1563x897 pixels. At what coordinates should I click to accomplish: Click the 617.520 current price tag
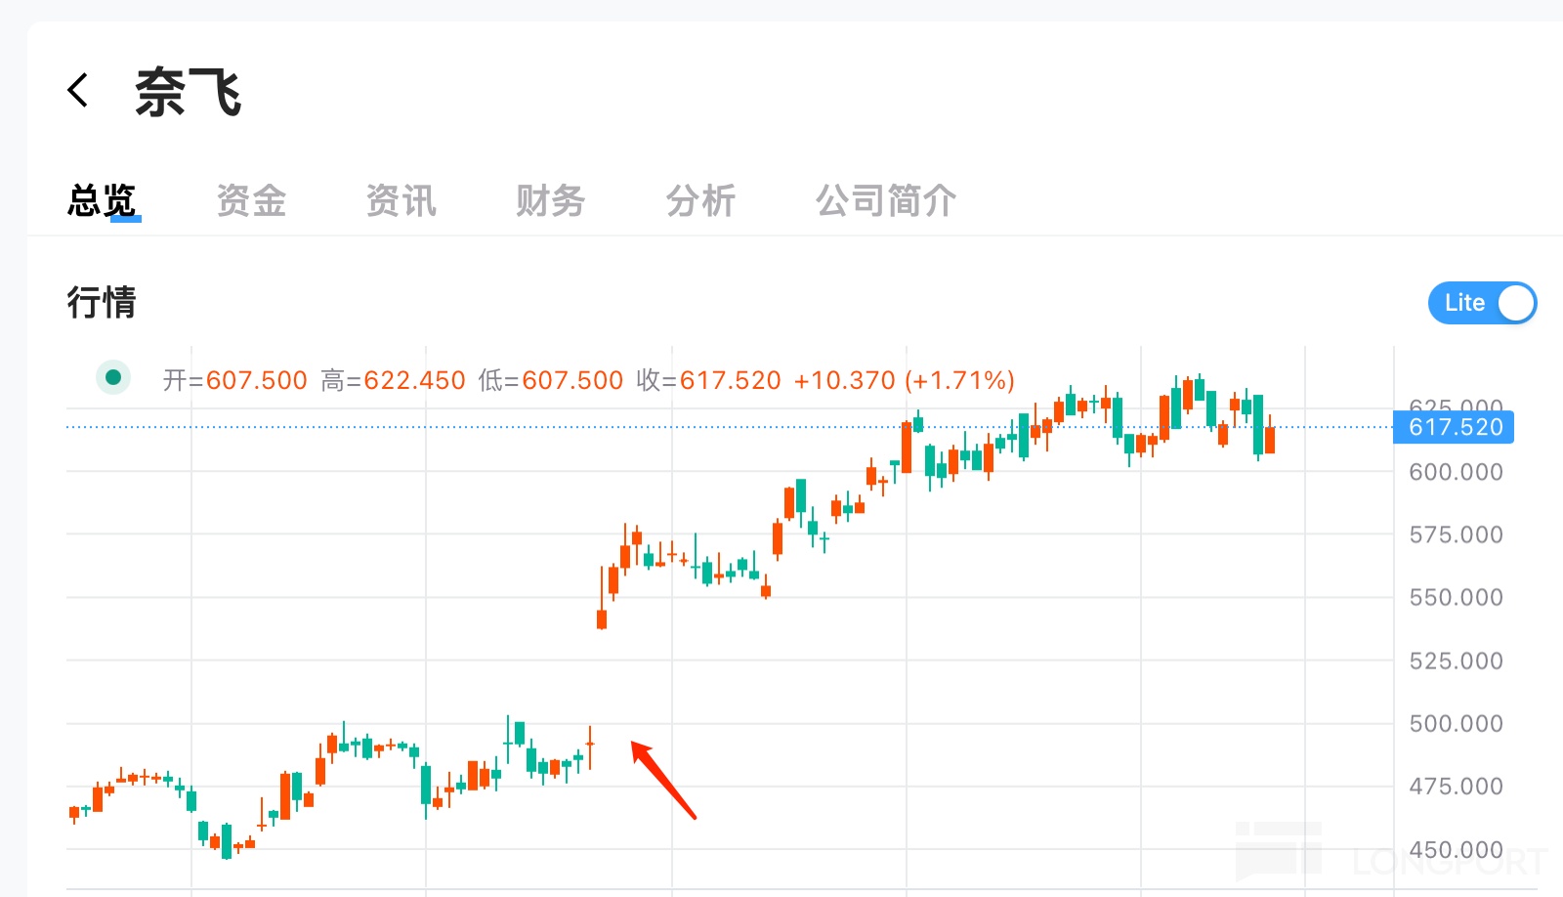(1455, 427)
